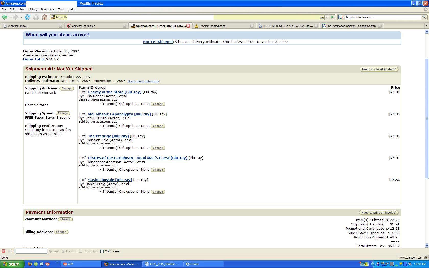Click the green quick launch icon beside Firefox

point(36,264)
